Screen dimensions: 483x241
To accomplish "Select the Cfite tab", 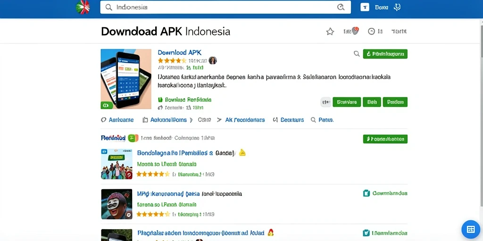I will [204, 120].
